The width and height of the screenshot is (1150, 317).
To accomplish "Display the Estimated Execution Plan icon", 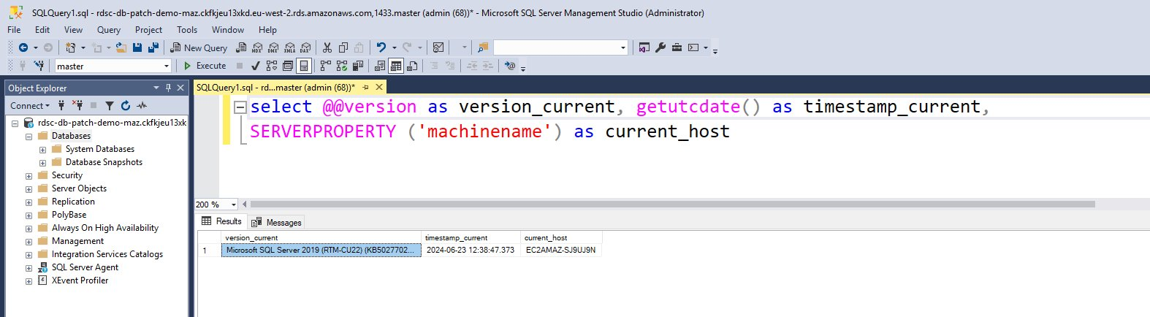I will 272,66.
